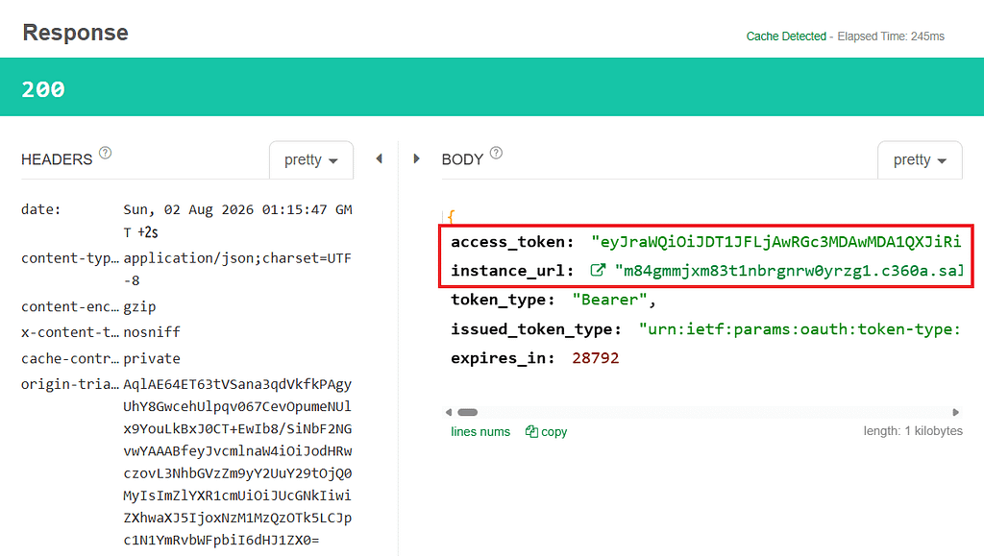Open the BODY help question-mark icon

pos(496,153)
